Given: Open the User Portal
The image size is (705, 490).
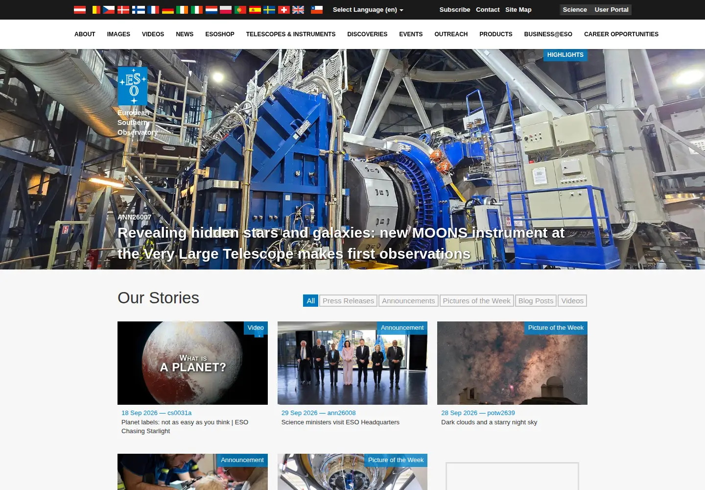Looking at the screenshot, I should click(611, 10).
